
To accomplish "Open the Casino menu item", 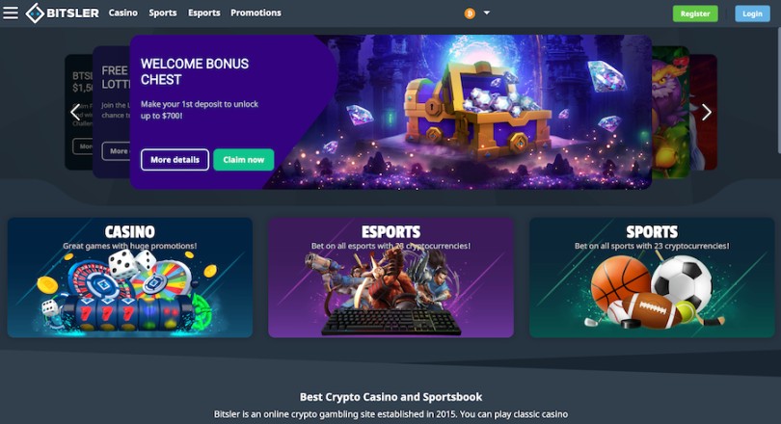I will coord(123,13).
